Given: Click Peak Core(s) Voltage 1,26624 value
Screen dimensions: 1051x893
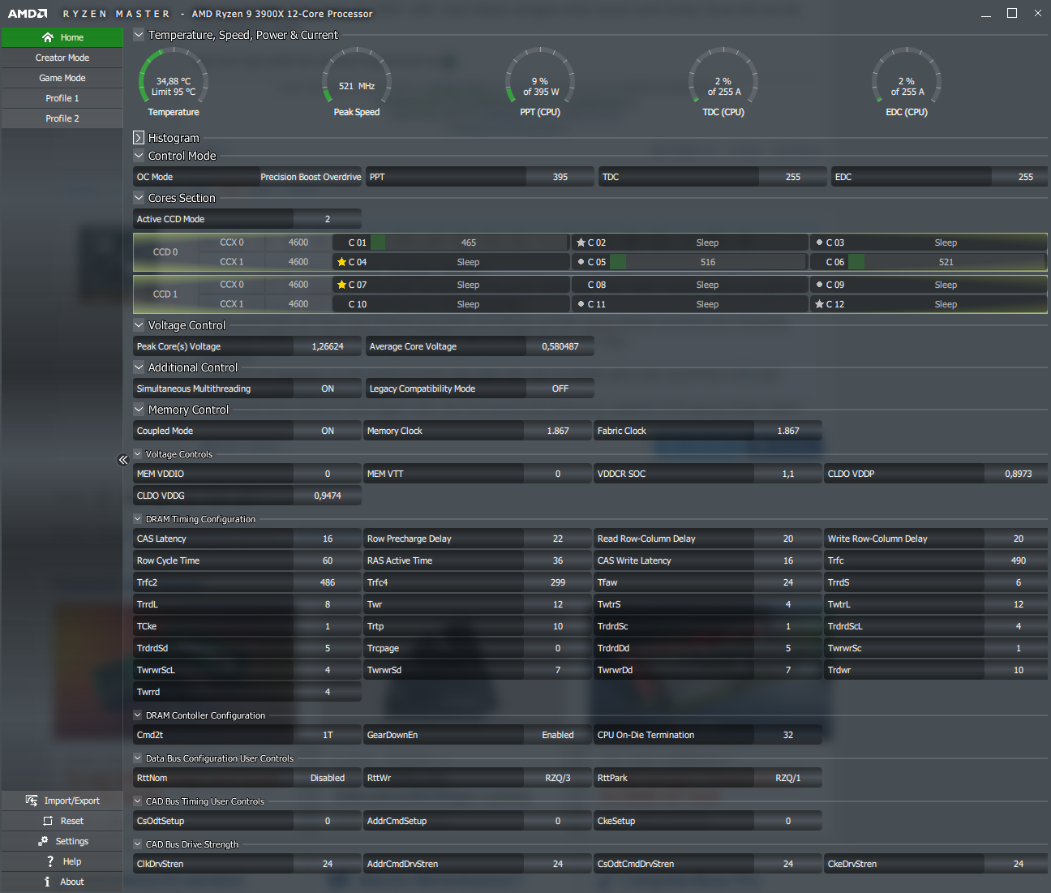Looking at the screenshot, I should (328, 346).
